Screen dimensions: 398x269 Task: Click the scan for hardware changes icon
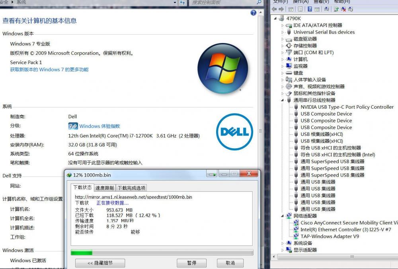tap(327, 9)
